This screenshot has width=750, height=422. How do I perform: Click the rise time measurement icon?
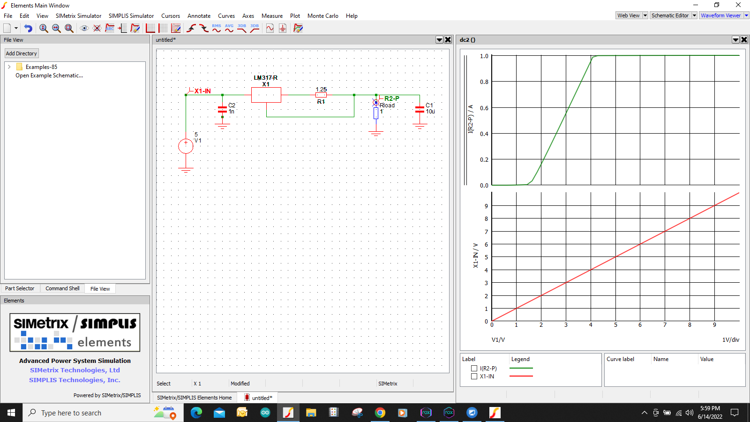(191, 28)
